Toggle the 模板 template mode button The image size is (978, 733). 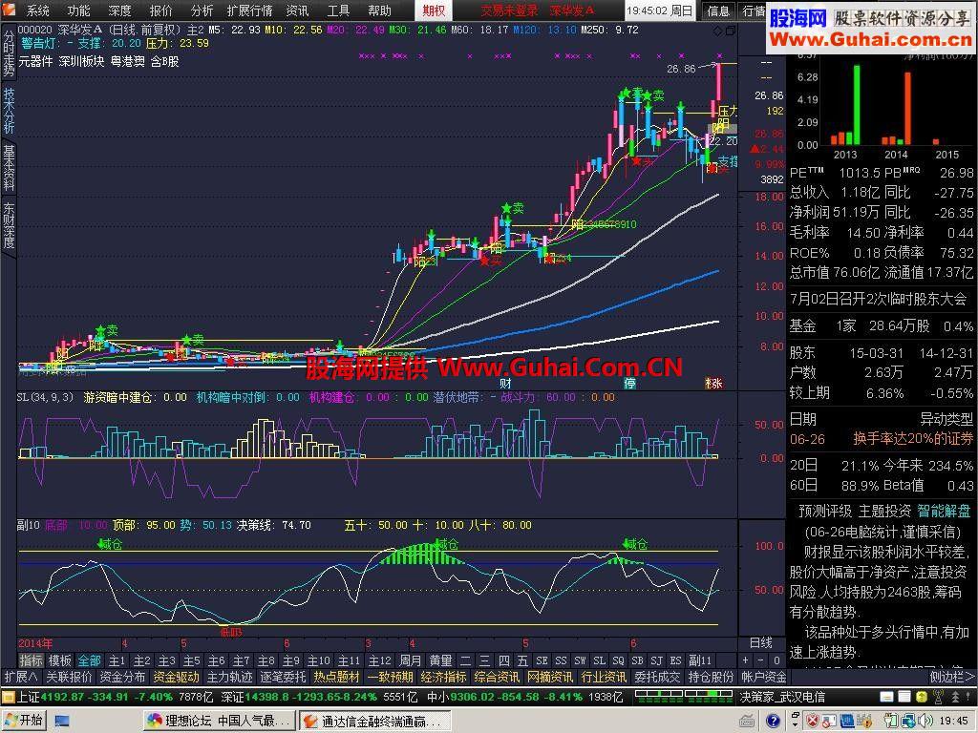coord(60,660)
